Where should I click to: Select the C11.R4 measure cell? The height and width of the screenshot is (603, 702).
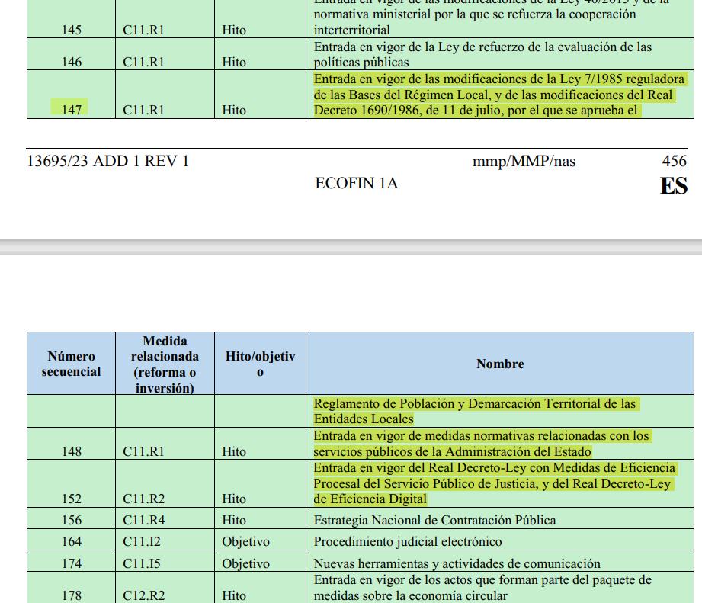pos(143,520)
